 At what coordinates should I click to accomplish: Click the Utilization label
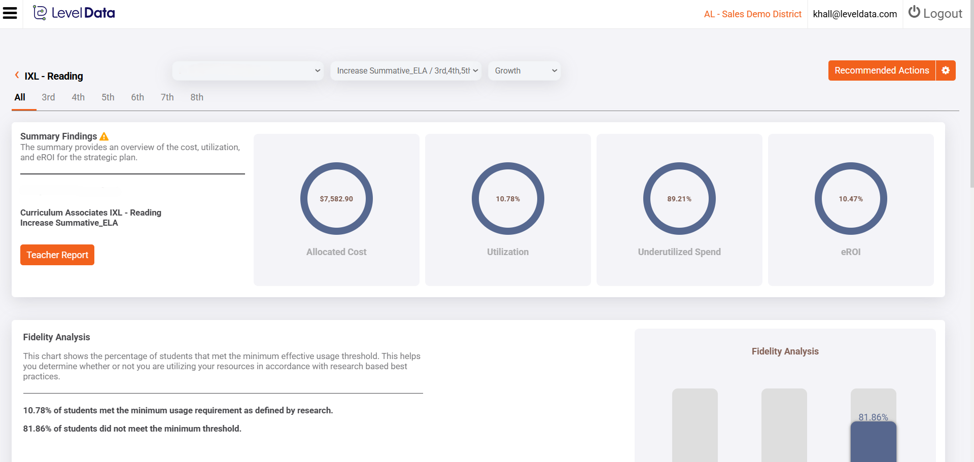coord(508,252)
